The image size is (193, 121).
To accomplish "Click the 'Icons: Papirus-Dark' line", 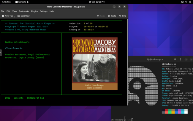I will pyautogui.click(x=177, y=96).
